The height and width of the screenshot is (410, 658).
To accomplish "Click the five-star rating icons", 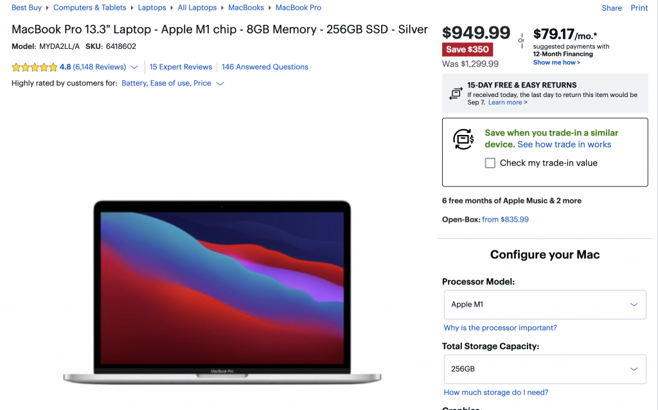I will tap(35, 67).
